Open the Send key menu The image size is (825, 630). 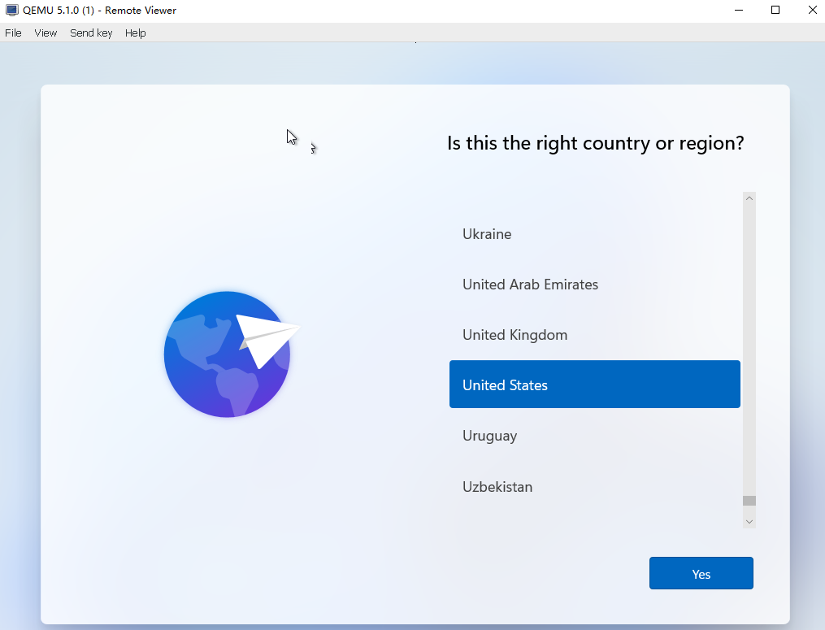(91, 33)
